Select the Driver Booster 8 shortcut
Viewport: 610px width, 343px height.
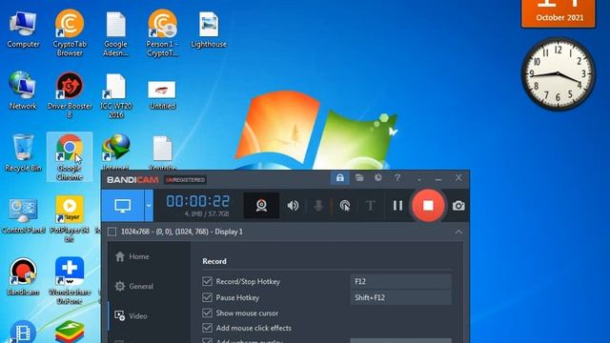(70, 95)
